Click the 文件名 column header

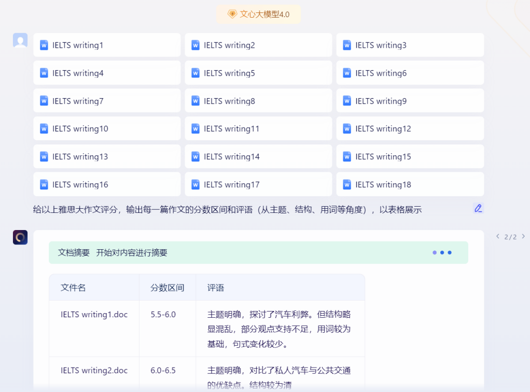[73, 288]
